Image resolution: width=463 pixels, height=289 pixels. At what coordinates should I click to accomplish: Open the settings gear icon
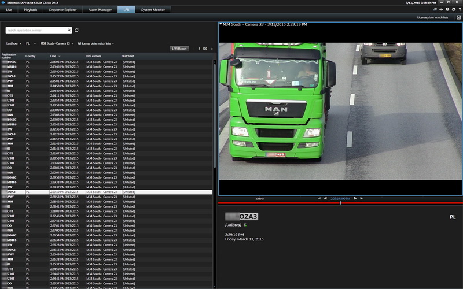[453, 10]
